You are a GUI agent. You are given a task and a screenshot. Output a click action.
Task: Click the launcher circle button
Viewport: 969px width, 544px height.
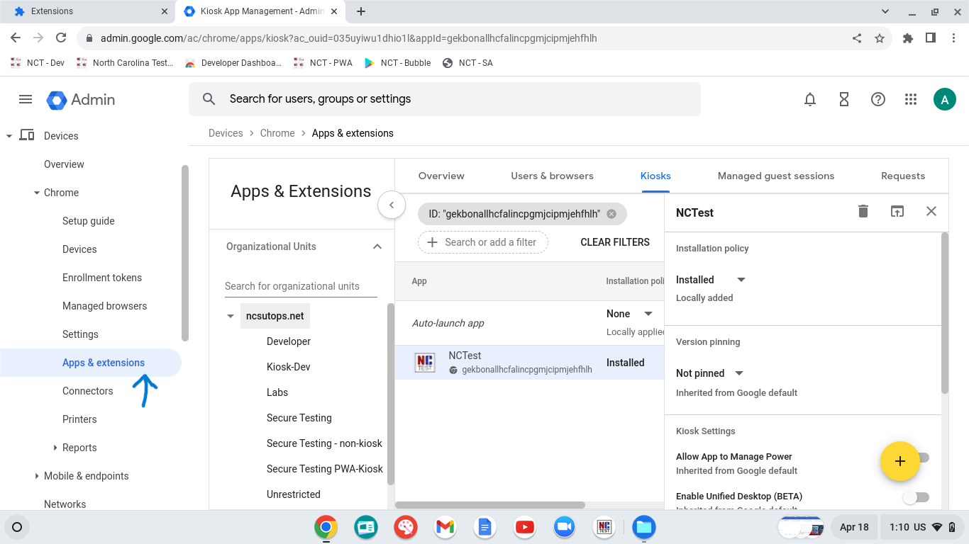point(18,527)
